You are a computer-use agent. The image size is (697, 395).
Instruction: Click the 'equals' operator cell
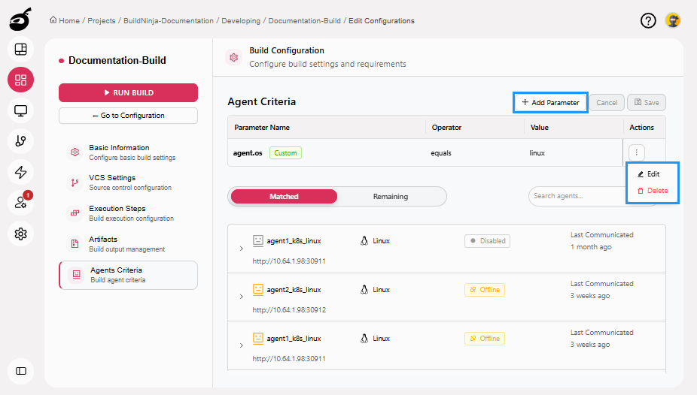441,153
